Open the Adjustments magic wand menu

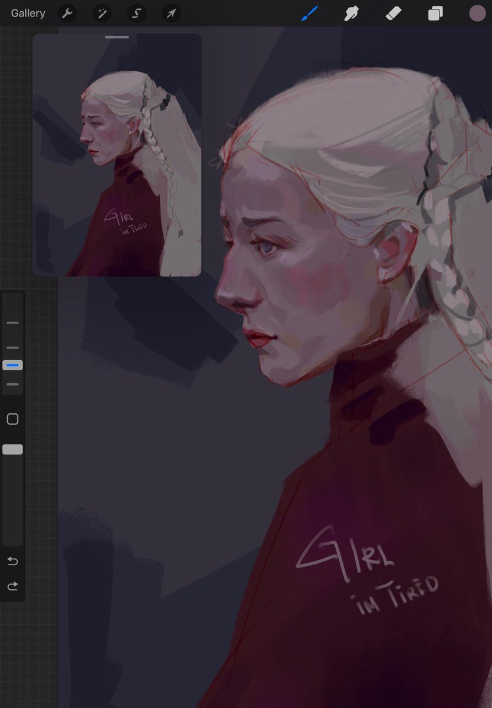[102, 14]
